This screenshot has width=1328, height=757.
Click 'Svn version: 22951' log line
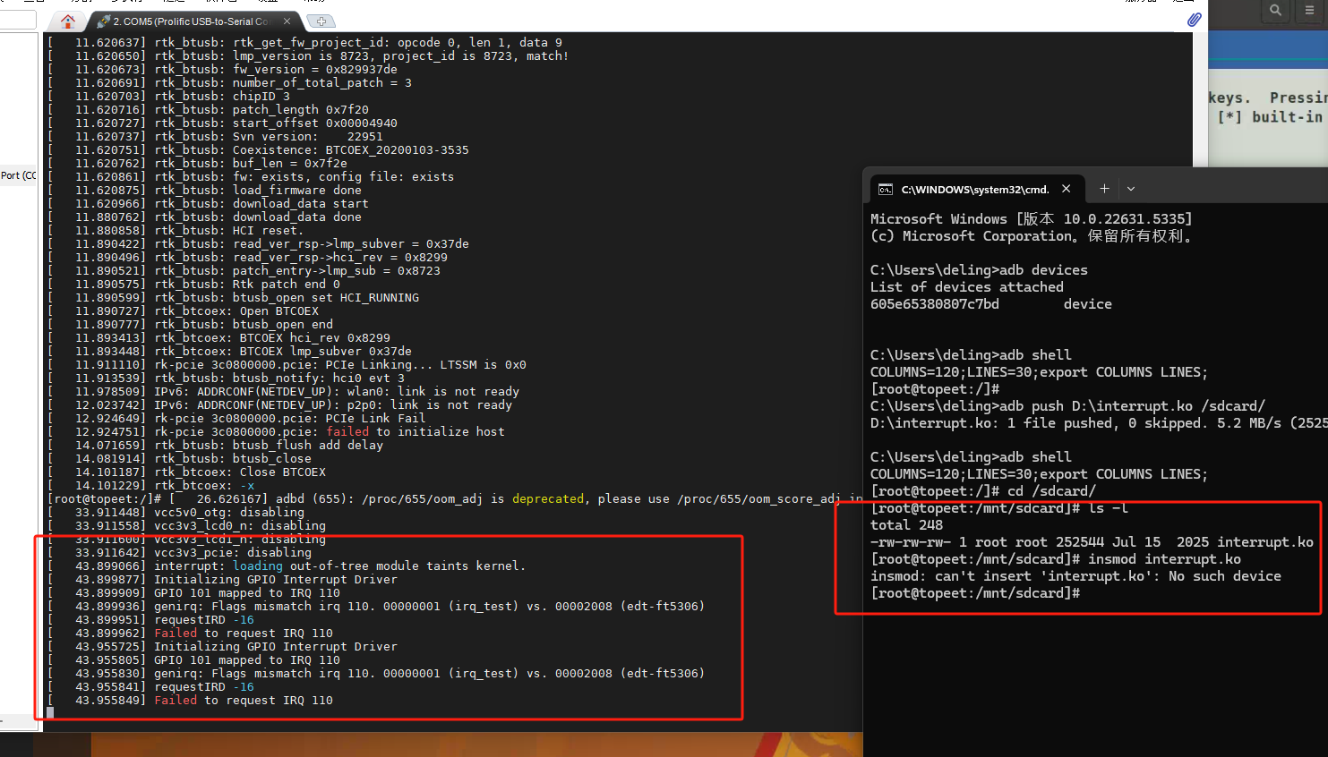[x=215, y=137]
